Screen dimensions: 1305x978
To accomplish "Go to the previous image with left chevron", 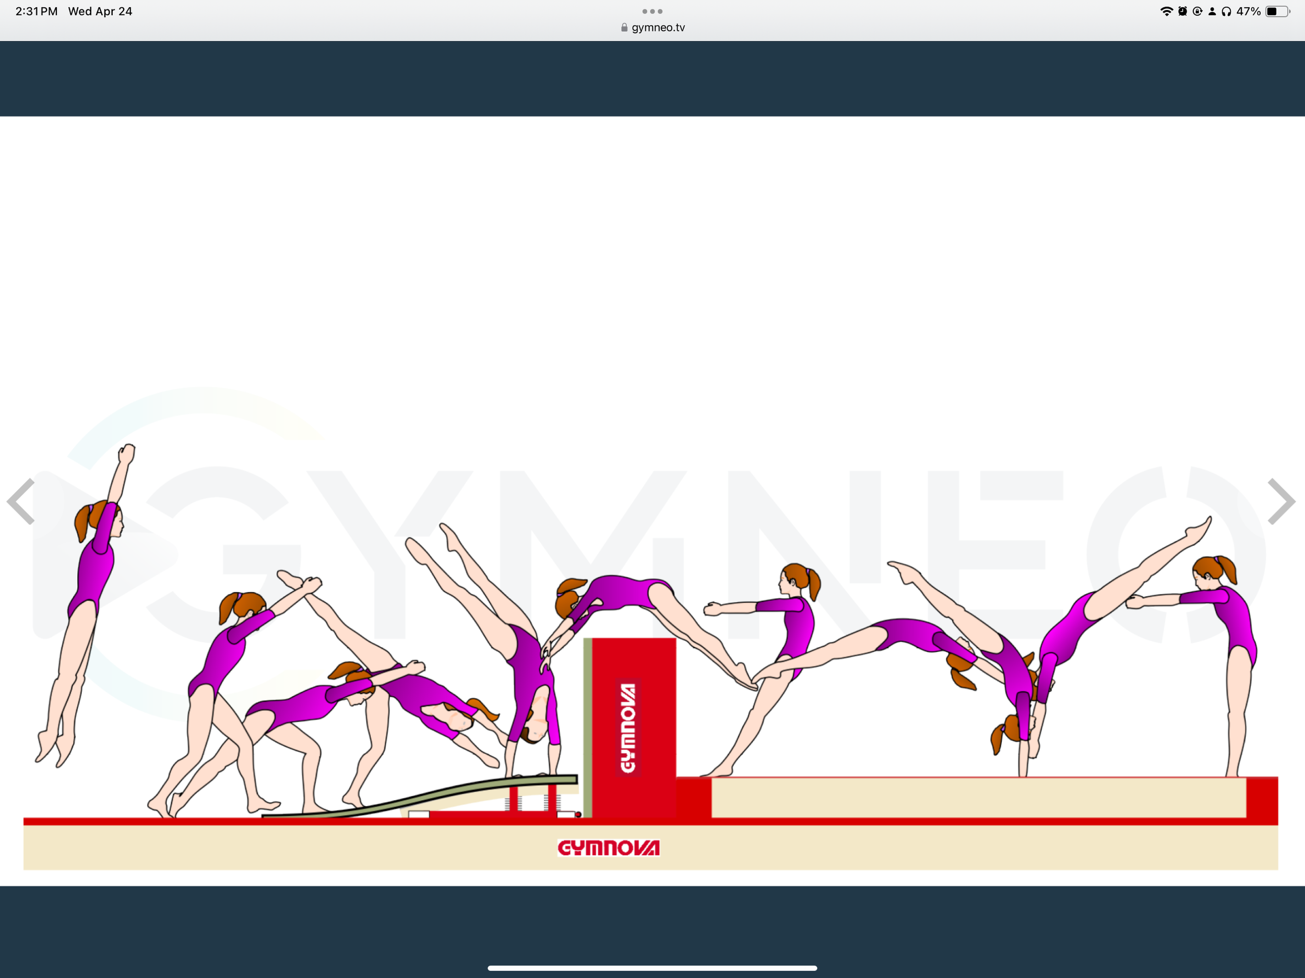I will pos(21,502).
